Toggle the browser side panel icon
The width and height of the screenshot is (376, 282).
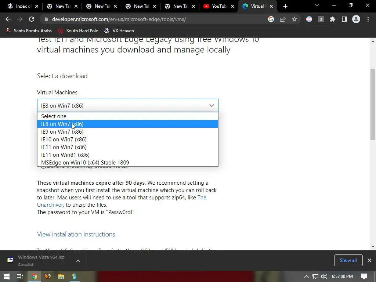344,19
